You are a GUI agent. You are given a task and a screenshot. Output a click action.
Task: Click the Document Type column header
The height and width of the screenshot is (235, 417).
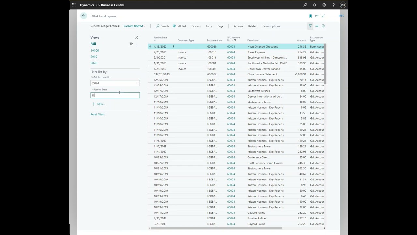(x=185, y=40)
